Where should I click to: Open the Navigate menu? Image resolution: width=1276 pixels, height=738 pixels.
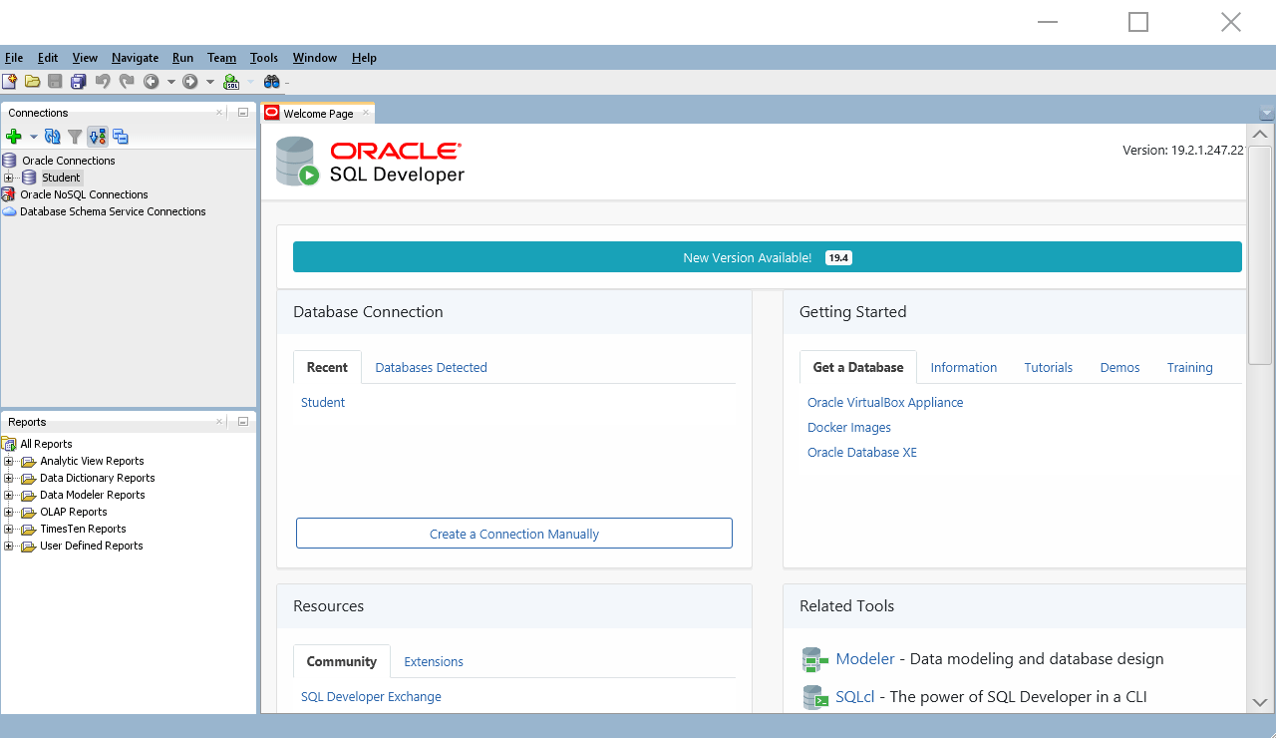[x=135, y=58]
